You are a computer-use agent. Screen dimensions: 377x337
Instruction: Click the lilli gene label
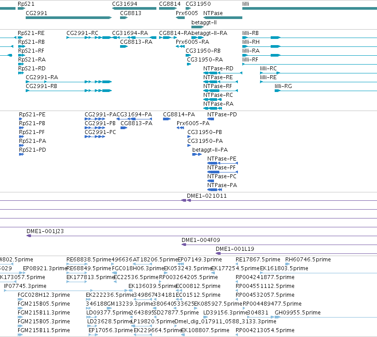coord(245,4)
